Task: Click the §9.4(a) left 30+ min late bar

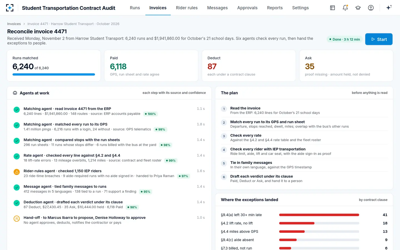Action: tap(319, 215)
